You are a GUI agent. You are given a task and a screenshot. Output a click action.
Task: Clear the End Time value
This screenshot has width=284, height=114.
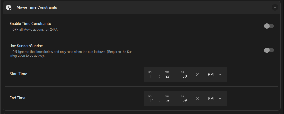[198, 99]
